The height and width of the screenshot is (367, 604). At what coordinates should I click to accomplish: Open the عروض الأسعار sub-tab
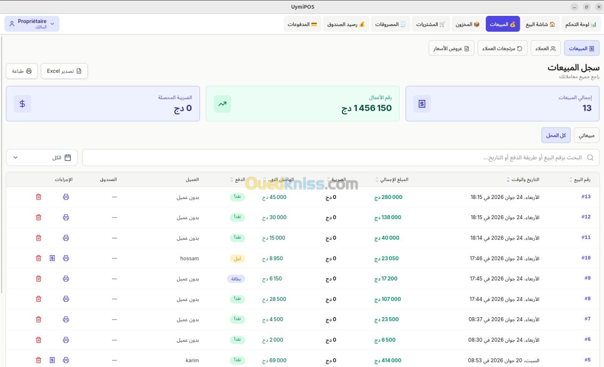click(451, 48)
